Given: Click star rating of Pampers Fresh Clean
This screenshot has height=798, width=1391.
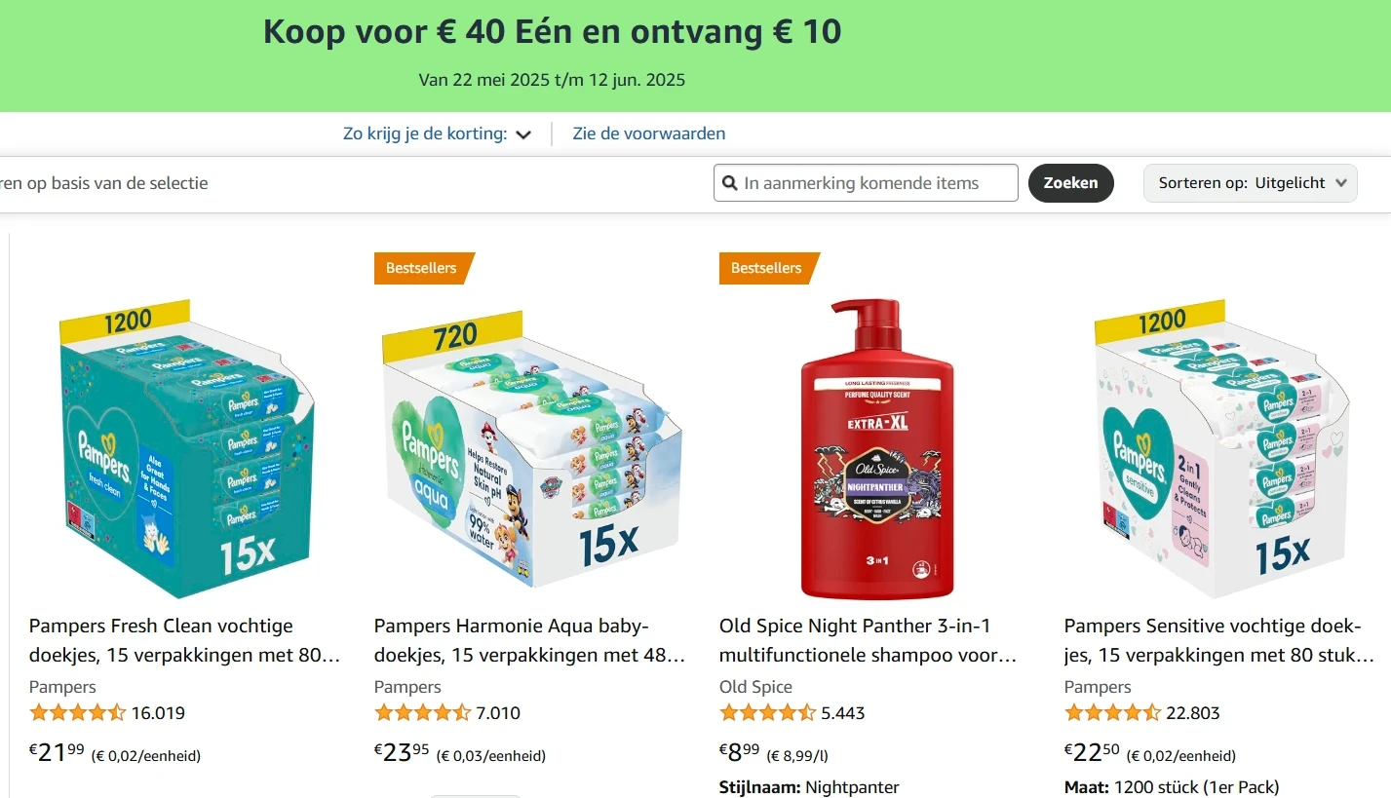Looking at the screenshot, I should point(78,713).
